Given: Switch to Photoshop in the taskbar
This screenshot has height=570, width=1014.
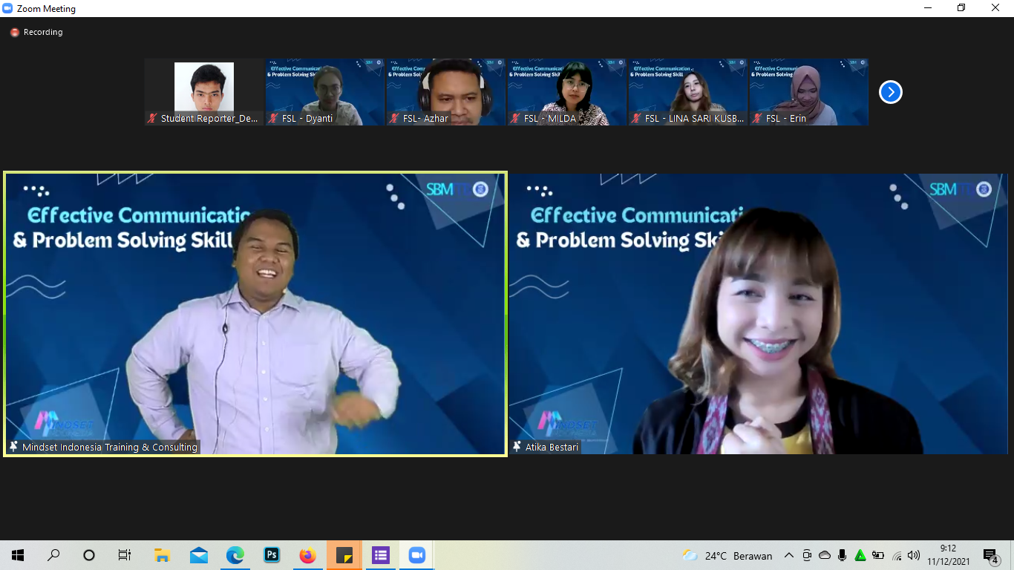Looking at the screenshot, I should [271, 555].
